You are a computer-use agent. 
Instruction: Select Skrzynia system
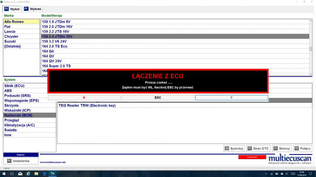coord(30,105)
